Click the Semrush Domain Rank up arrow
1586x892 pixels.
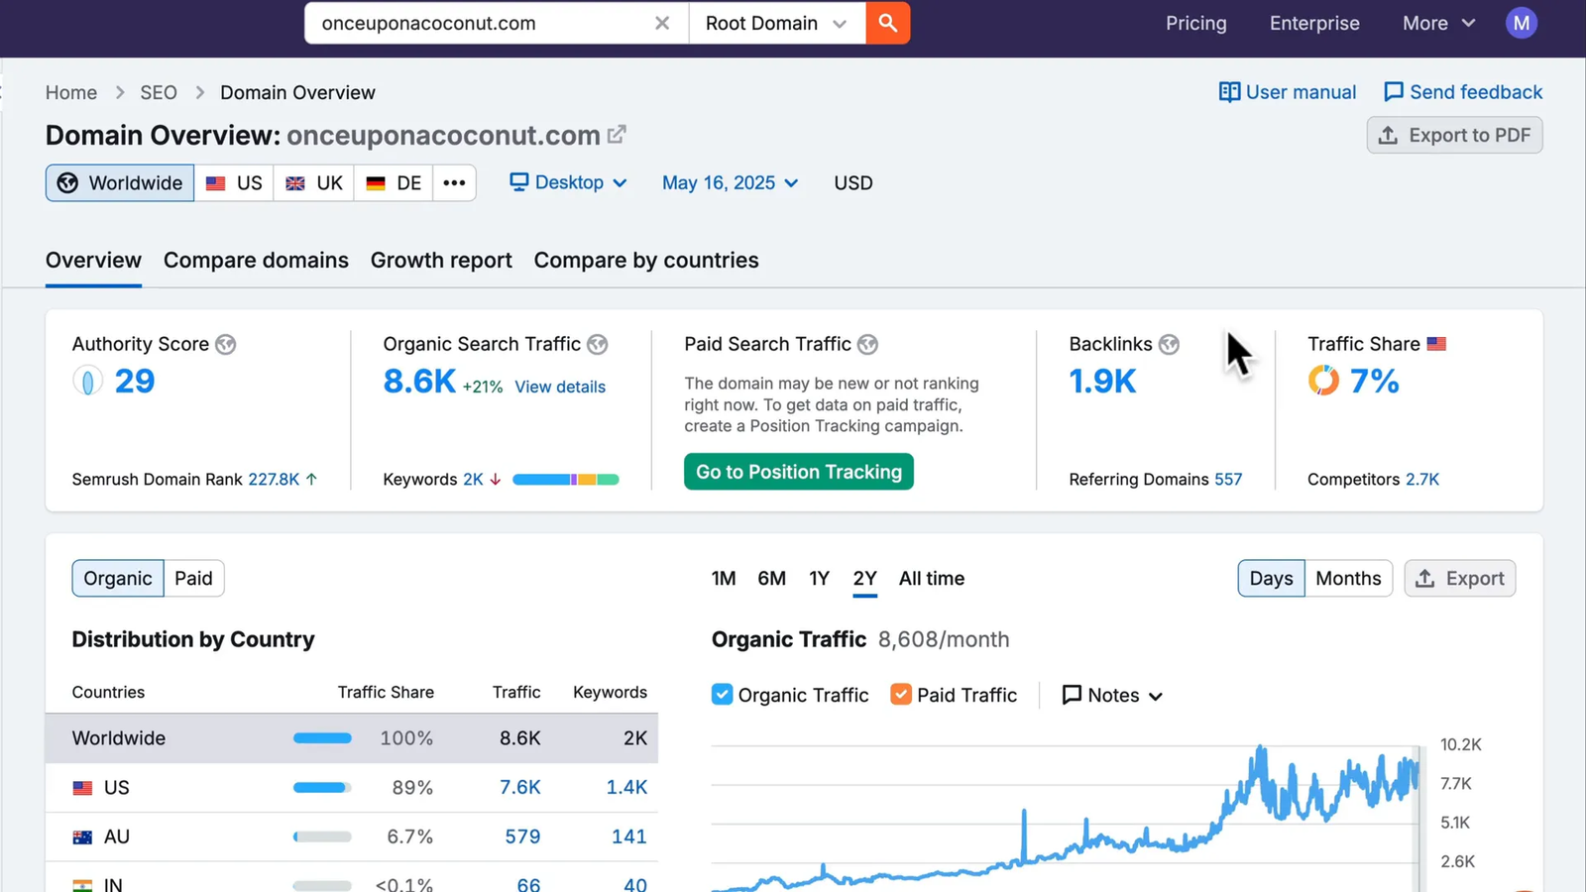coord(311,479)
